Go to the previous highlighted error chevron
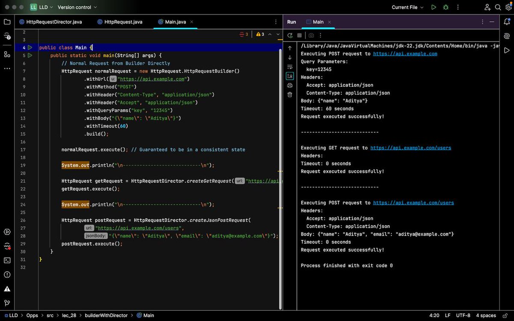Screen dimensions: 514x321 coord(270,34)
